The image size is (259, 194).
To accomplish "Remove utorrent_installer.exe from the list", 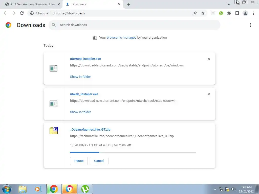I will [x=209, y=59].
